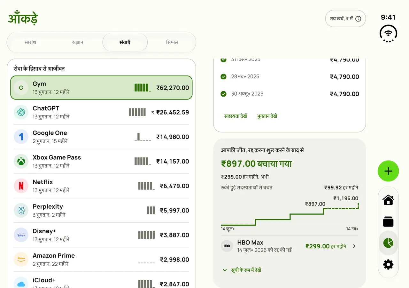Select the सेवाएँ tab
Screen dimensions: 409x288
125,42
